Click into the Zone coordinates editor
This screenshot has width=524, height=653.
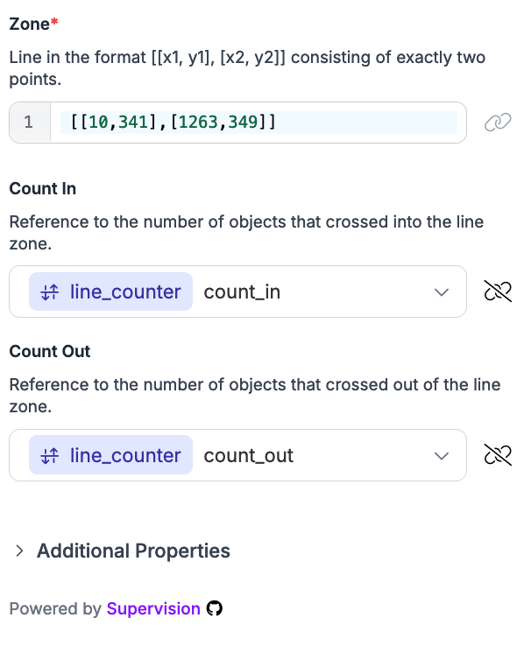click(x=258, y=123)
